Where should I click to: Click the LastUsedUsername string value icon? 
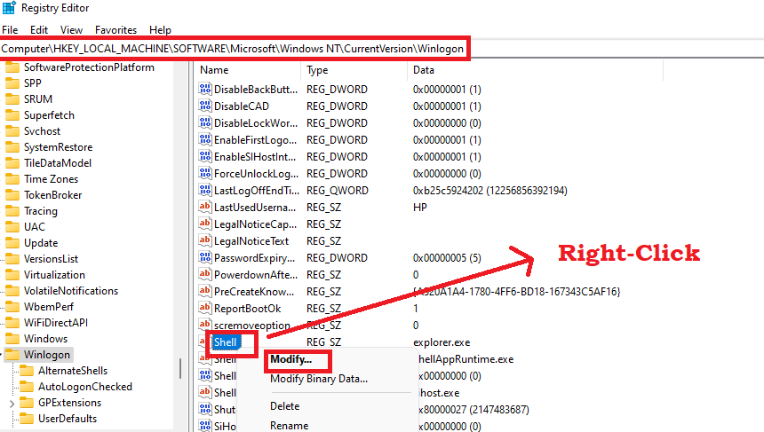pyautogui.click(x=205, y=208)
